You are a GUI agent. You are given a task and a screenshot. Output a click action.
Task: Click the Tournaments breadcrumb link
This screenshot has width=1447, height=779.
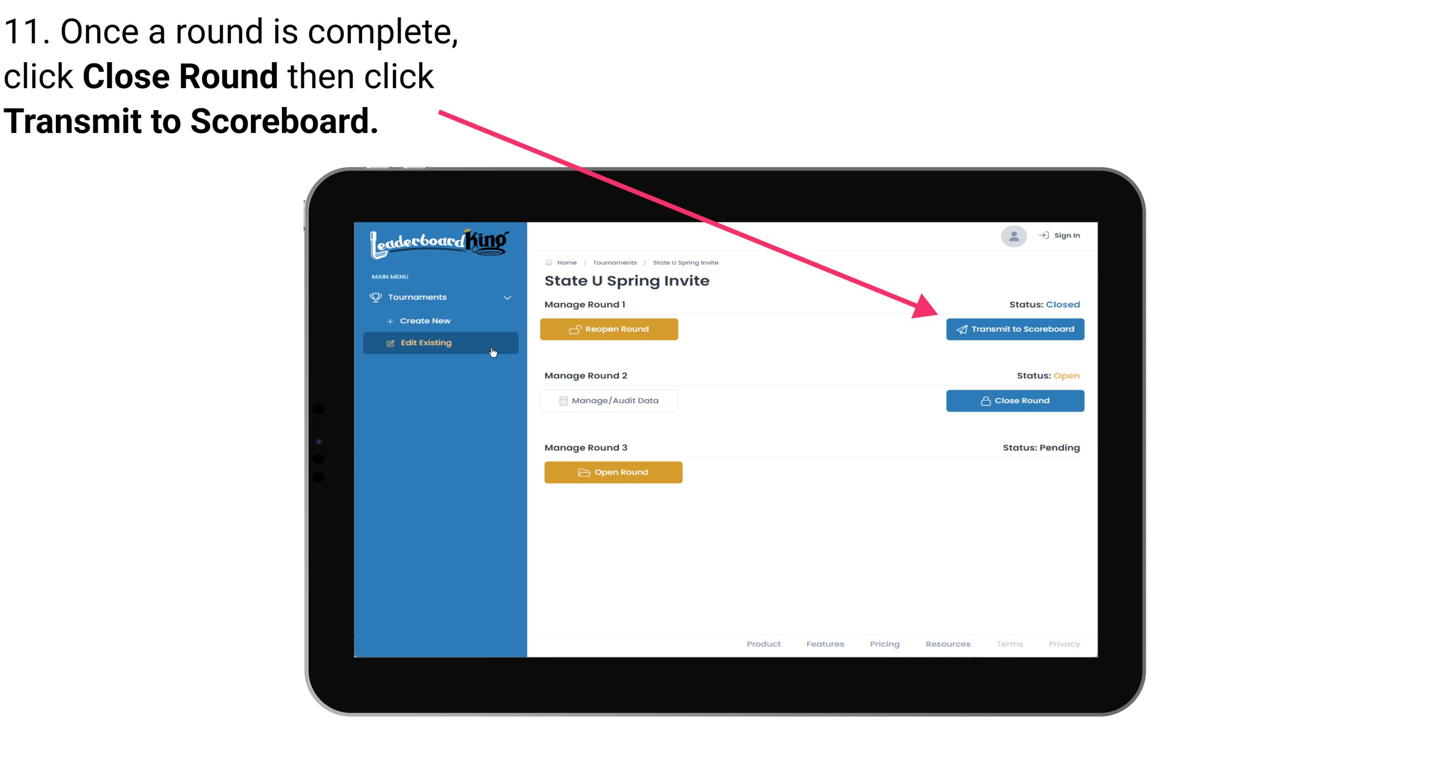pyautogui.click(x=614, y=262)
